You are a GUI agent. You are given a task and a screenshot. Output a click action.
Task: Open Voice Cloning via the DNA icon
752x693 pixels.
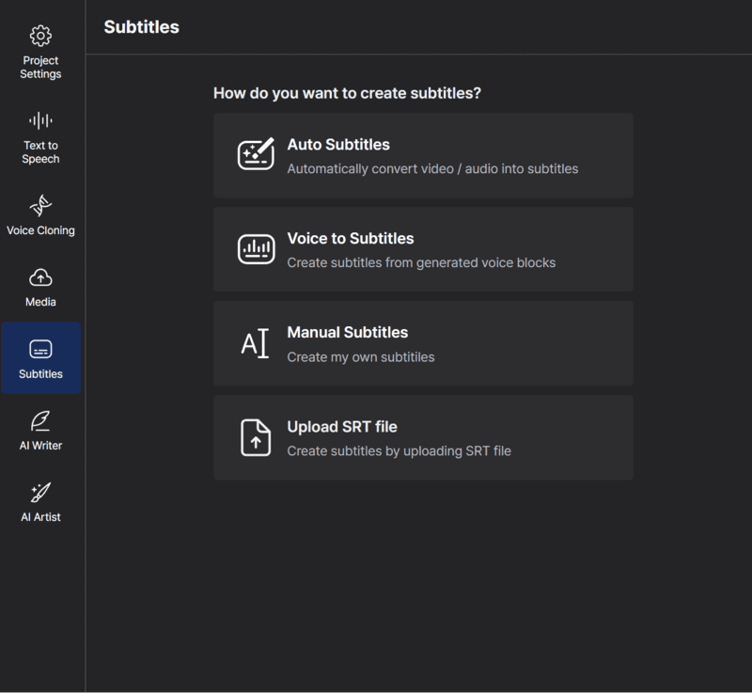coord(40,205)
